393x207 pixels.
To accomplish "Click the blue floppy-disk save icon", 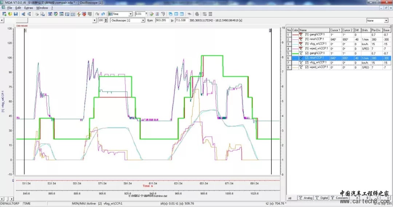I will [16, 14].
